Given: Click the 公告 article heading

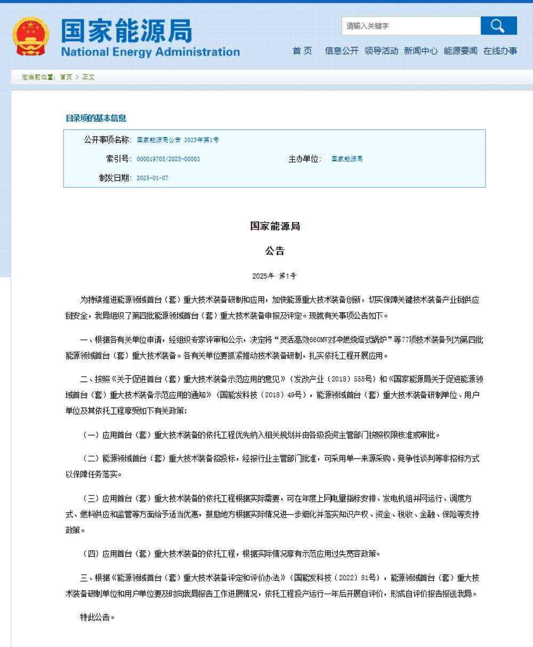Looking at the screenshot, I should tap(275, 251).
